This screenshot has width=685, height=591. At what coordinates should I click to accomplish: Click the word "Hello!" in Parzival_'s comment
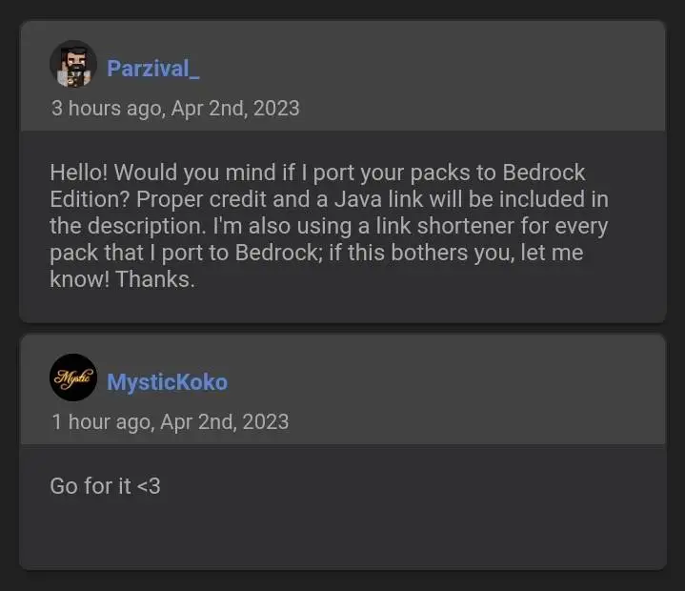coord(78,173)
